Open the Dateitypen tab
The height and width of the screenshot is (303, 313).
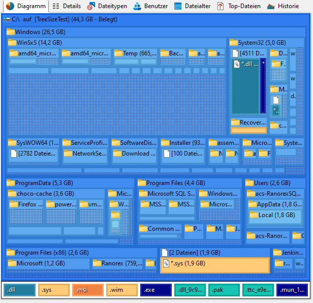coord(107,6)
